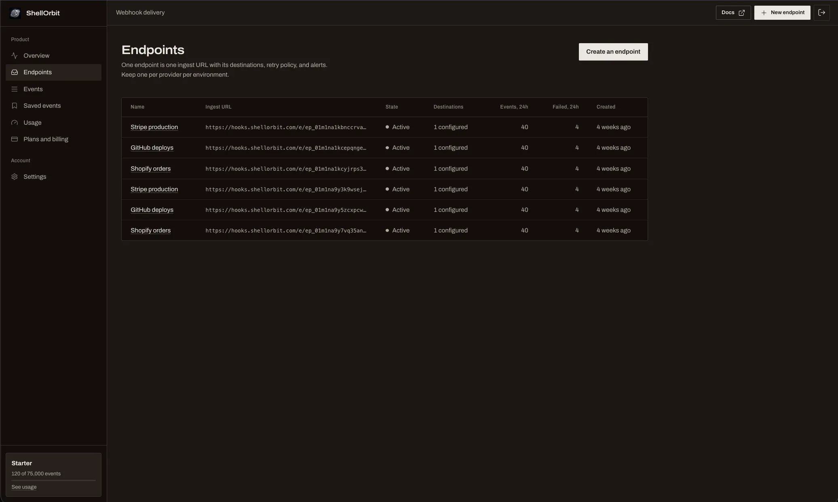Click ingest URL ending ep_01m1na9y5zcxpcw
838x502 pixels.
[286, 210]
